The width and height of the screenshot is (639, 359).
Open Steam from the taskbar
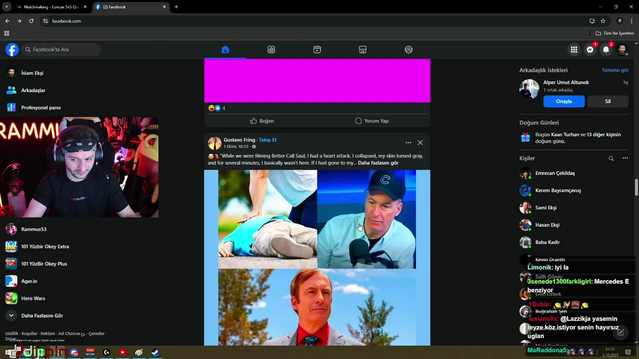click(155, 353)
